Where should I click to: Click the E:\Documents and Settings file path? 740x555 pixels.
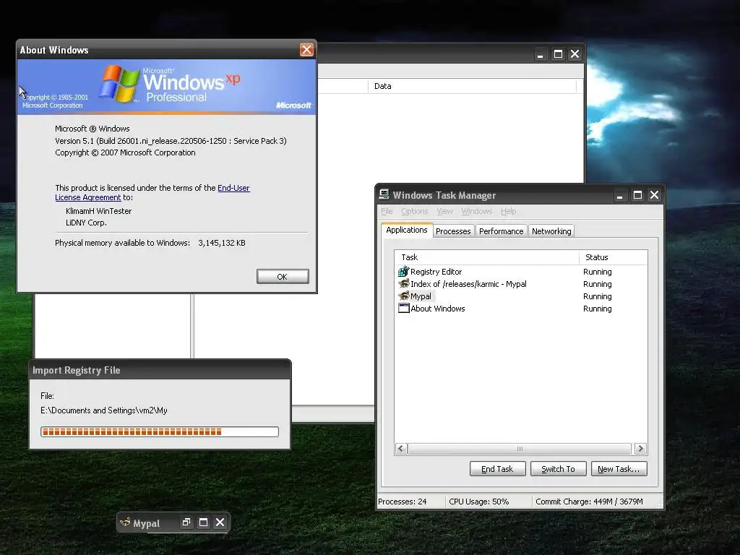click(104, 410)
